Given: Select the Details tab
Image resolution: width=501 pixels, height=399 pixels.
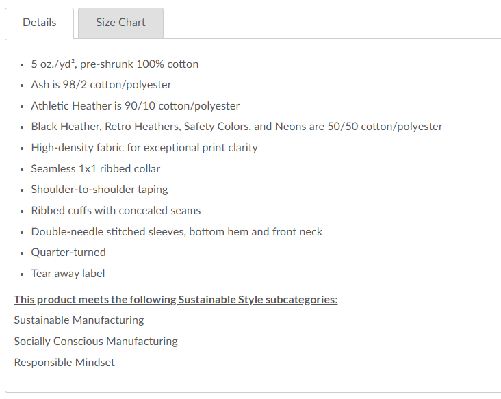Looking at the screenshot, I should pos(40,23).
